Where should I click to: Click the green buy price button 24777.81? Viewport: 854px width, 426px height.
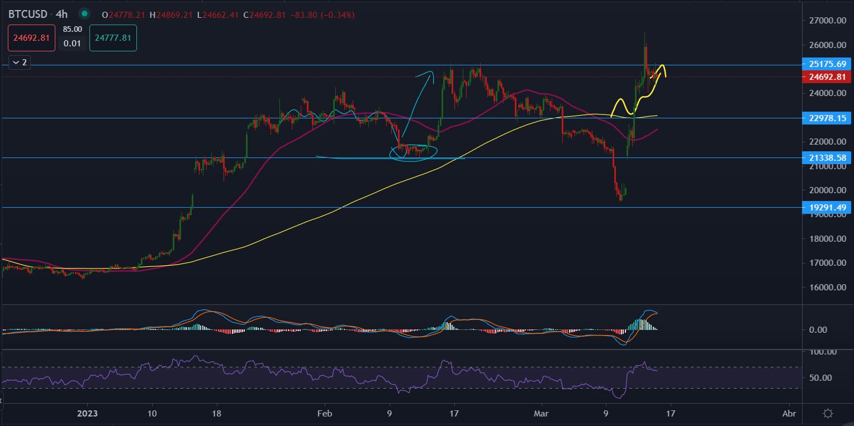(113, 38)
